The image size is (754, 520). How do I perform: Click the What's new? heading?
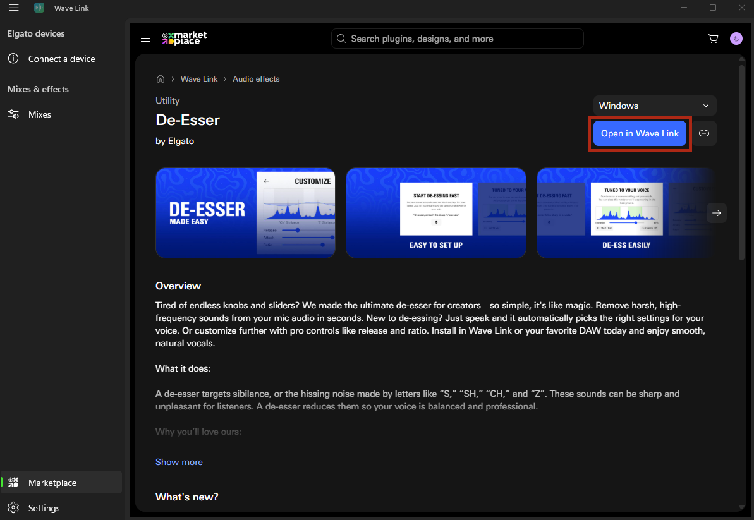186,497
